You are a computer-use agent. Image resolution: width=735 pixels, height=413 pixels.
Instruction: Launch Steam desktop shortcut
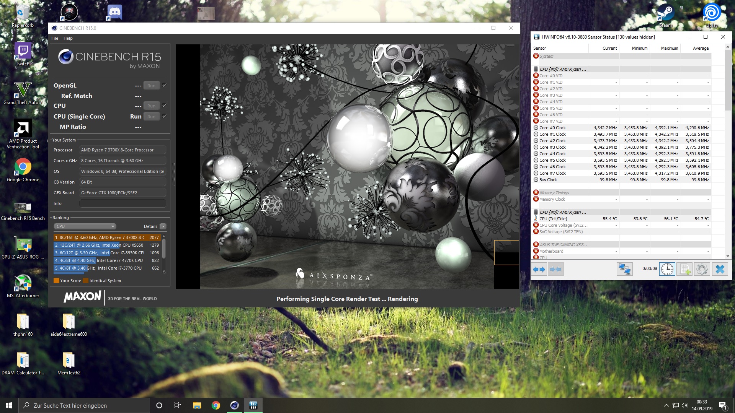click(666, 15)
